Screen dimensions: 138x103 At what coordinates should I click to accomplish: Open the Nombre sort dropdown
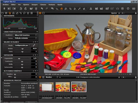tap(52, 77)
